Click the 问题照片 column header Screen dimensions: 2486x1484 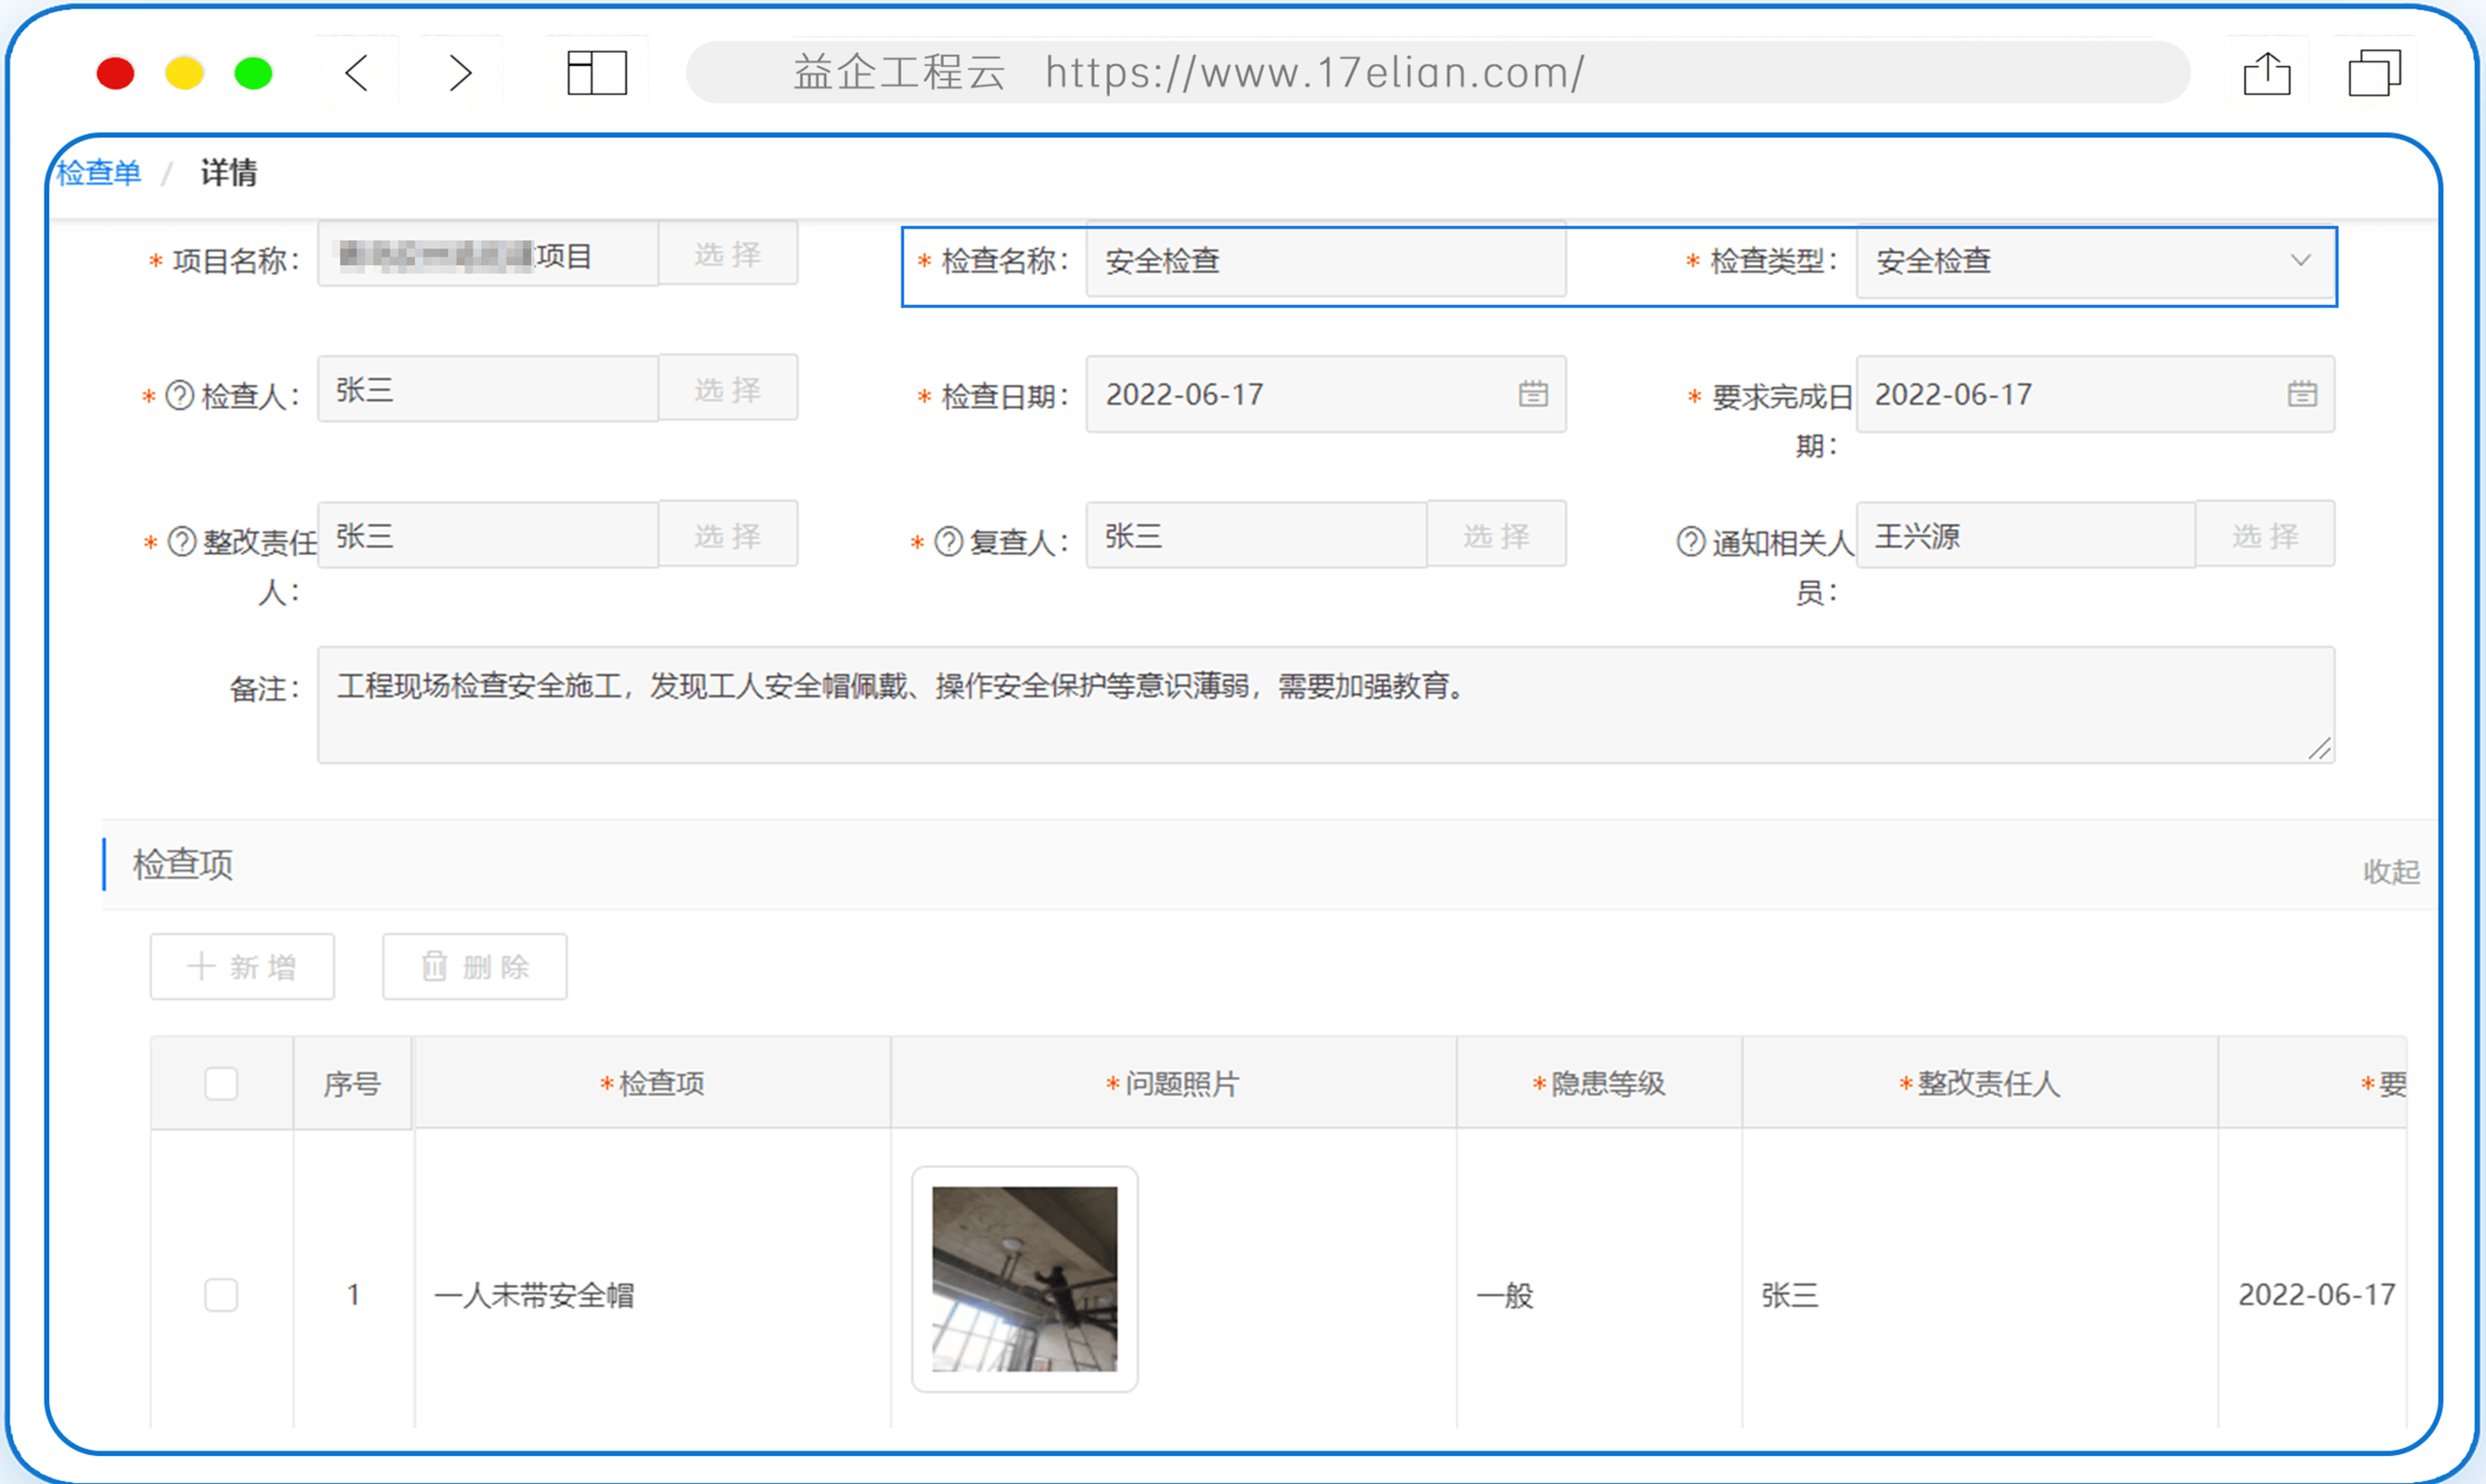(x=1173, y=1084)
